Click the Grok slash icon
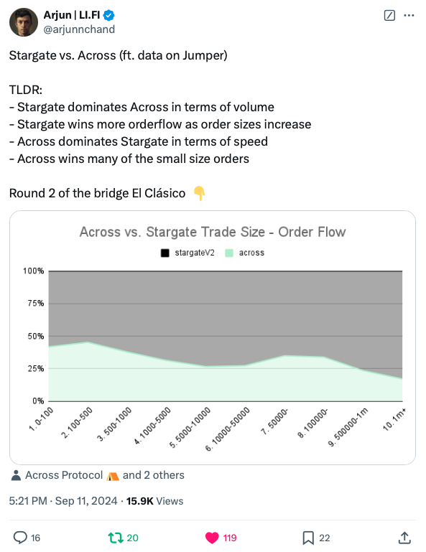The image size is (426, 552). coord(389,16)
